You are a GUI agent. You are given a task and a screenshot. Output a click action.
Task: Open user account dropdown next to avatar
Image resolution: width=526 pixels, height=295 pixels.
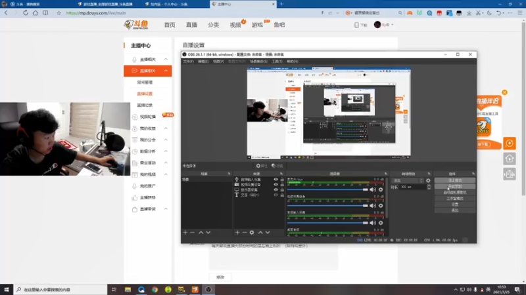(392, 25)
